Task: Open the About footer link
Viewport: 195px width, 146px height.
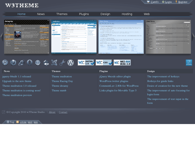Action: coord(52,112)
